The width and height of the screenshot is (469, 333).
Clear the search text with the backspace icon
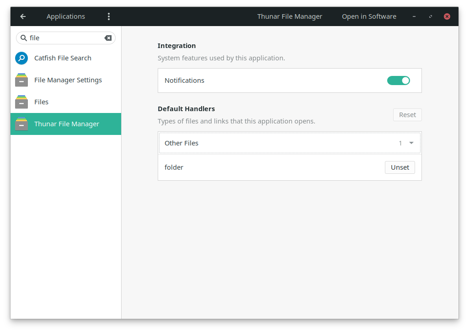click(108, 38)
